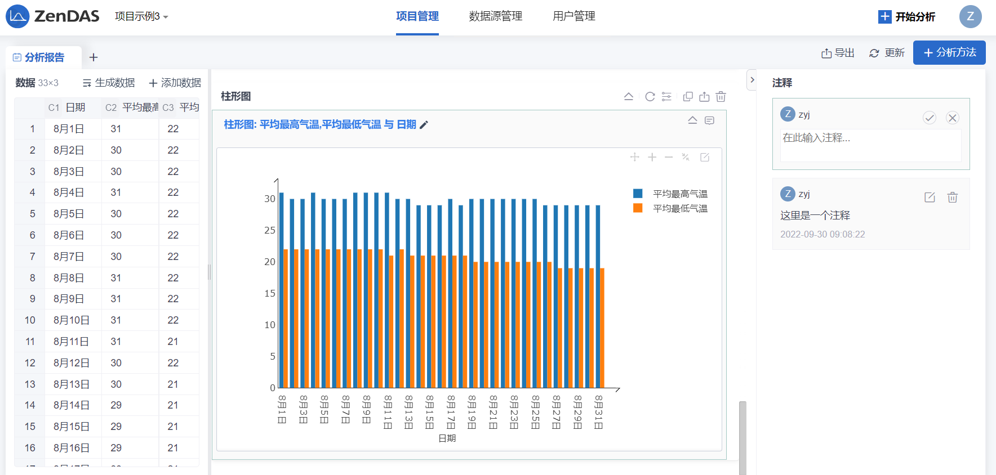Image resolution: width=996 pixels, height=475 pixels.
Task: Confirm new annotation with checkmark icon
Action: (929, 118)
